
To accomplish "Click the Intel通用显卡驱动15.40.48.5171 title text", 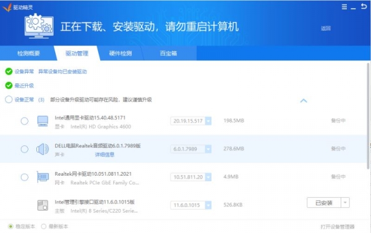I will pos(90,118).
